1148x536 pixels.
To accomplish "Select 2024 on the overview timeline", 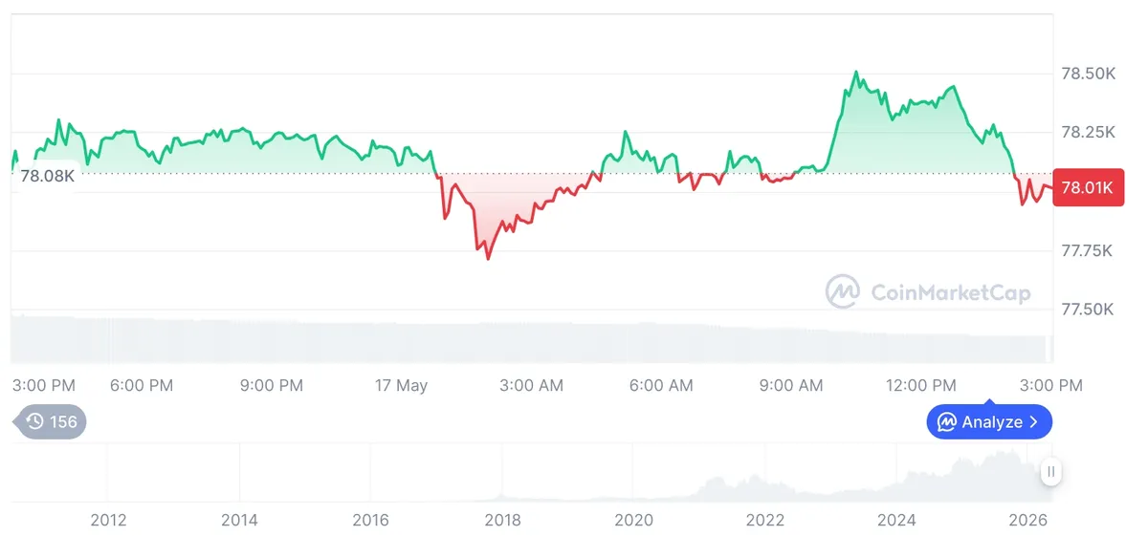I will click(896, 521).
